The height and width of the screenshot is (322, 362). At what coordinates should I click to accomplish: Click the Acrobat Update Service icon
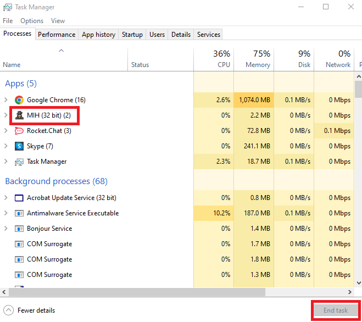19,198
